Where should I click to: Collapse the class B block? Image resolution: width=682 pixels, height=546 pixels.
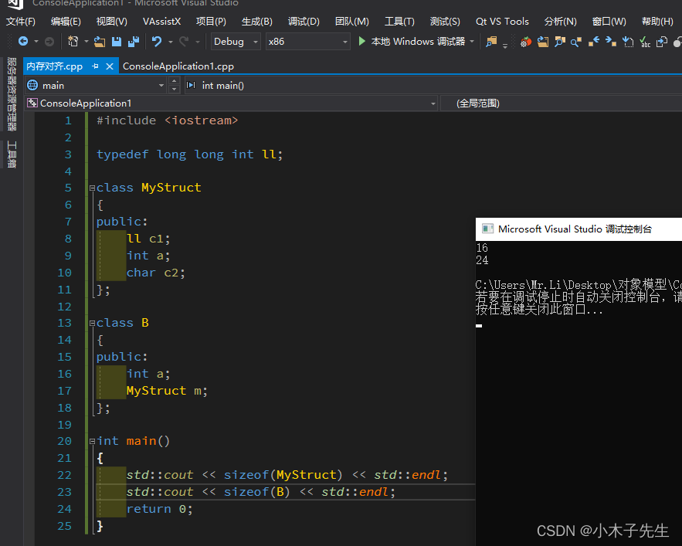point(92,324)
